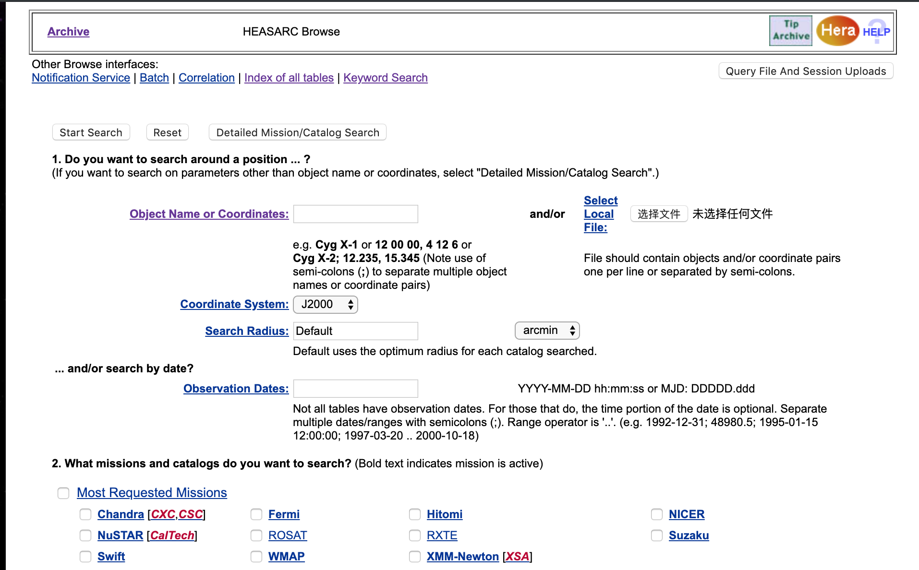The width and height of the screenshot is (919, 570).
Task: Open the Most Requested Missions link
Action: (152, 493)
